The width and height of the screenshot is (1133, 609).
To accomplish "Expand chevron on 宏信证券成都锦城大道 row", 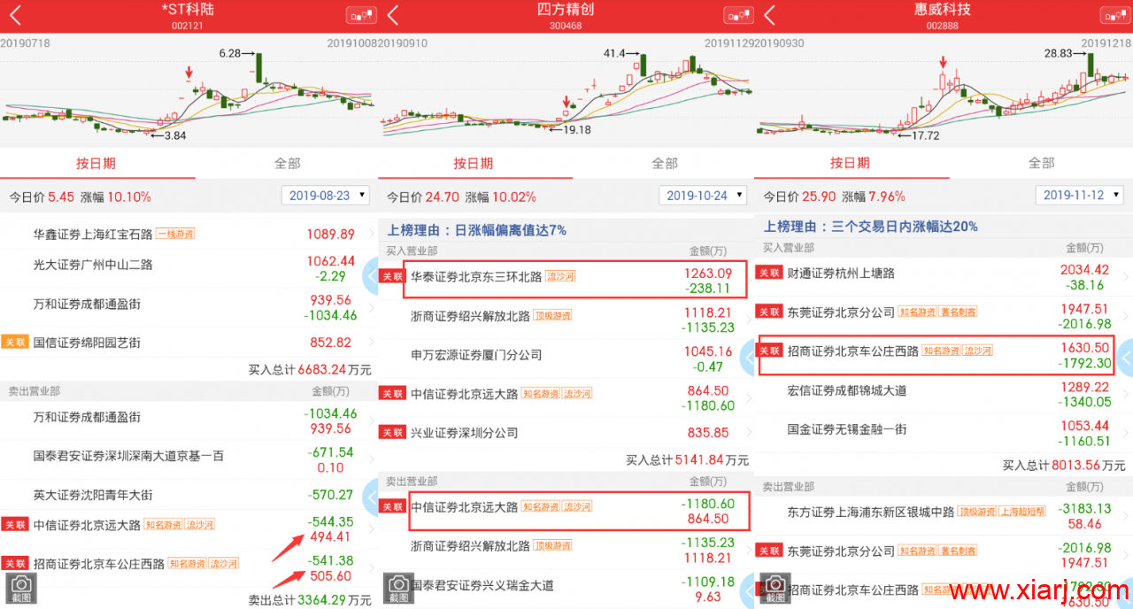I will click(1126, 396).
